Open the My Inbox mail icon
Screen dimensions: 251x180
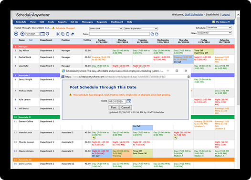213,22
